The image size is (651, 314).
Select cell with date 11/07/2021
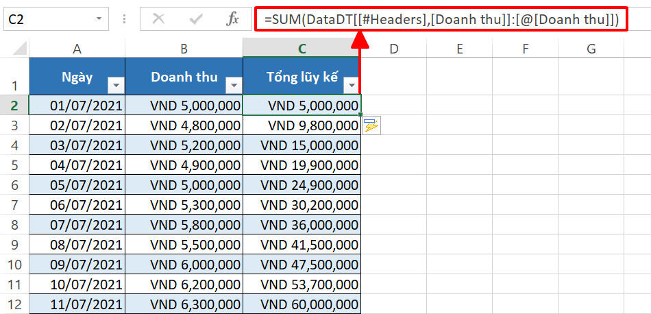pos(77,304)
